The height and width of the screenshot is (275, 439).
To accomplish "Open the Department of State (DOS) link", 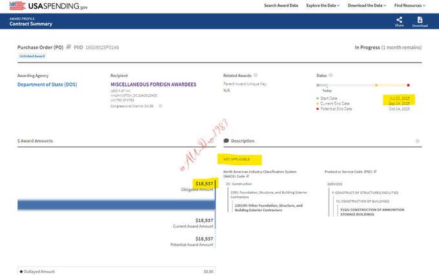I will point(48,85).
